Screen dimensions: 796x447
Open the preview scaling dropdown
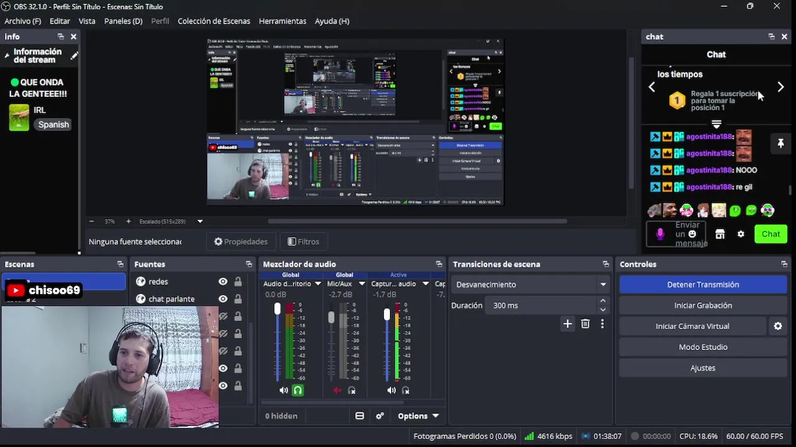point(200,221)
